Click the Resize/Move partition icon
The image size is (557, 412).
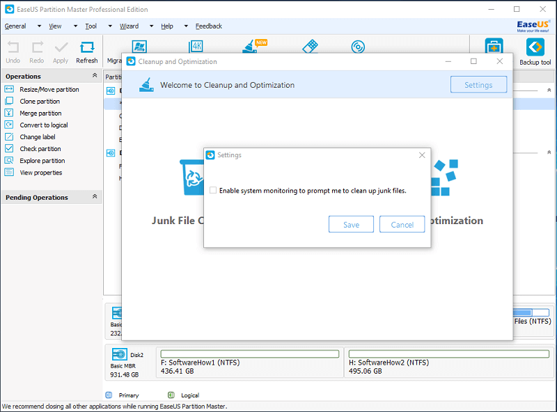click(9, 90)
